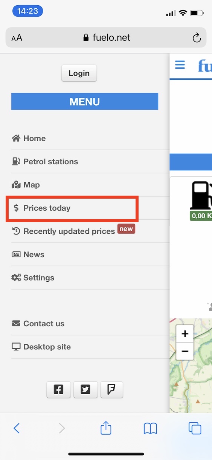The width and height of the screenshot is (212, 460).
Task: Click the Login button
Action: pos(79,73)
